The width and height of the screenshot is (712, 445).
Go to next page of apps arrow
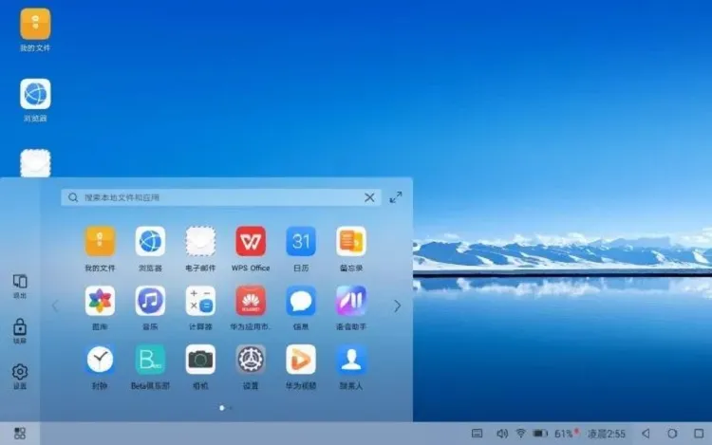tap(397, 306)
